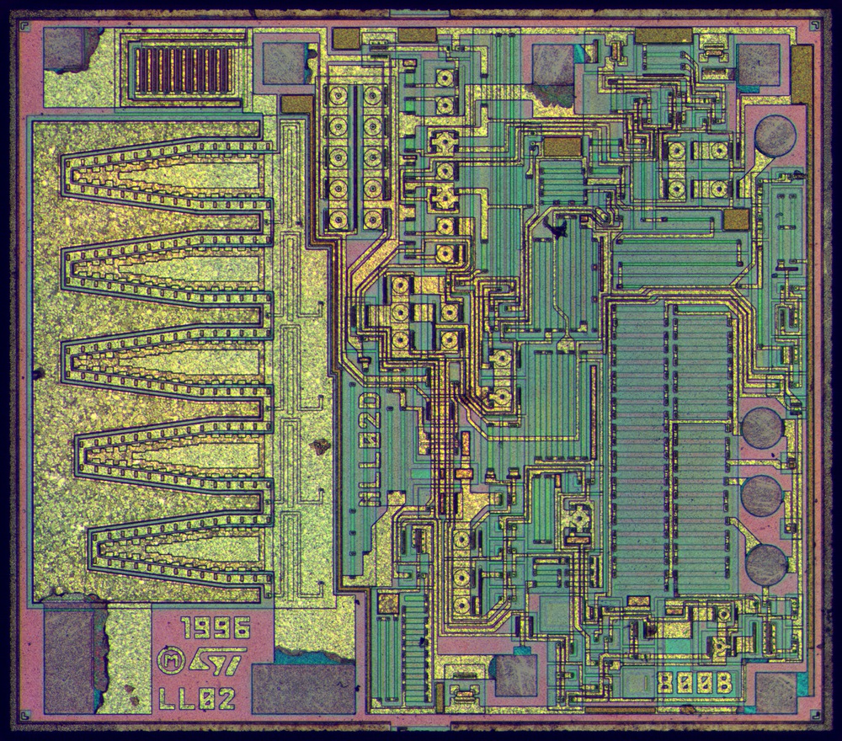
Task: Click the bond pad left of 8008 marking
Action: tap(515, 674)
